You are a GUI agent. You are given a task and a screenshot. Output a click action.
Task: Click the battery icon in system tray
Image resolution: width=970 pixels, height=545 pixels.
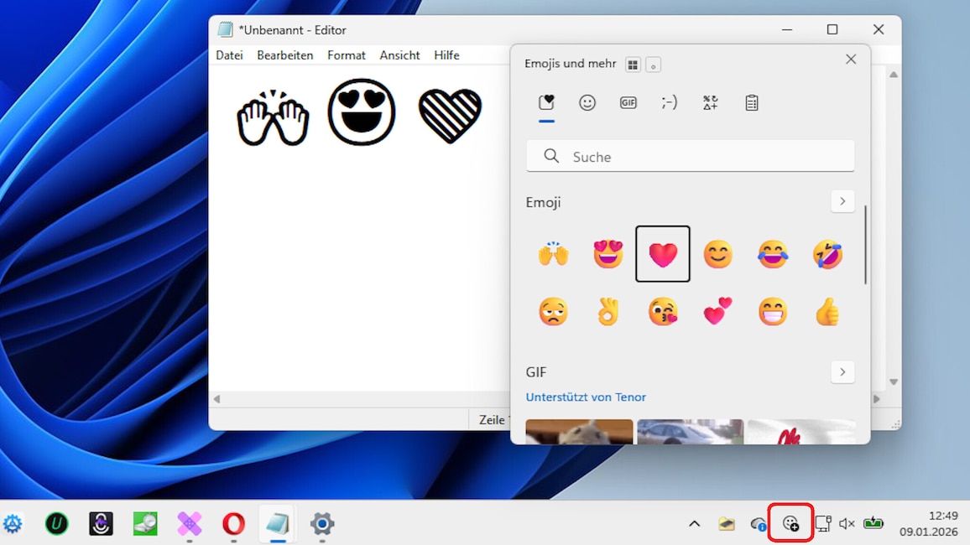pyautogui.click(x=874, y=524)
